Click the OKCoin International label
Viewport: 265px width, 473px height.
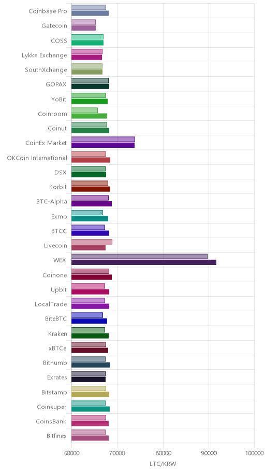coord(37,158)
